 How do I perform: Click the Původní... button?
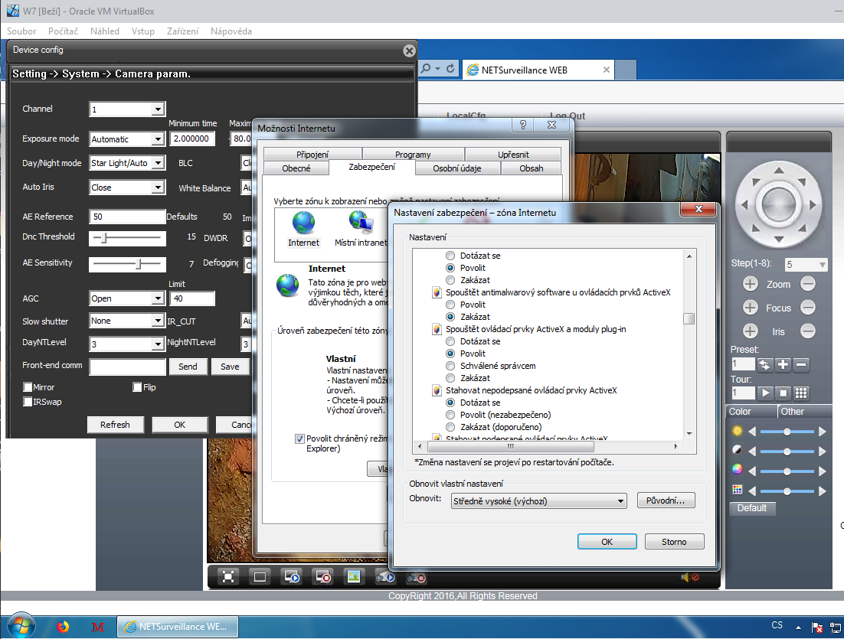(666, 500)
